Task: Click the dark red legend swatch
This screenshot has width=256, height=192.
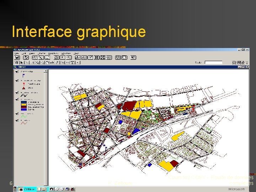Action: point(24,107)
